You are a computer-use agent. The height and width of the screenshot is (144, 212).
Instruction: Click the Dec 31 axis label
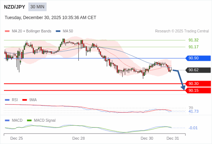click(173, 138)
